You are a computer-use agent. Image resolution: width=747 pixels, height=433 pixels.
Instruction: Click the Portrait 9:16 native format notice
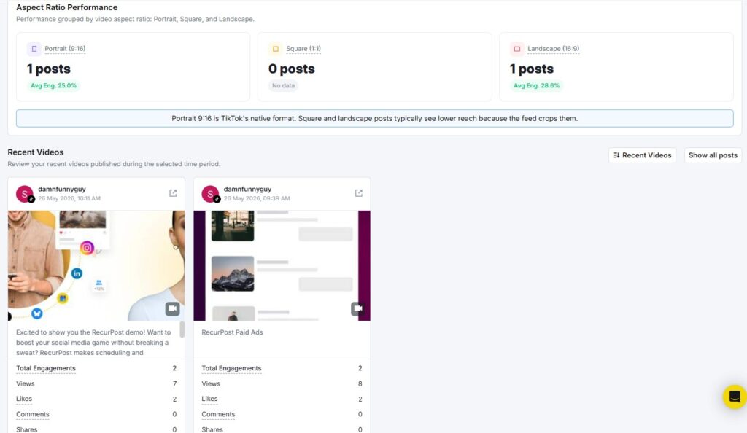point(374,119)
